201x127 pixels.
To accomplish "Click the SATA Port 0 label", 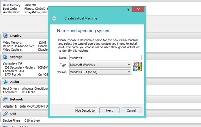I will point(13,75).
